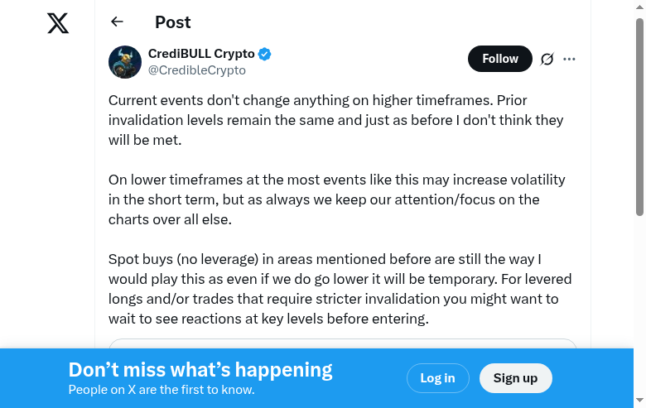The width and height of the screenshot is (646, 408).
Task: Open the CrediBULL Crypto display name link
Action: coord(201,54)
